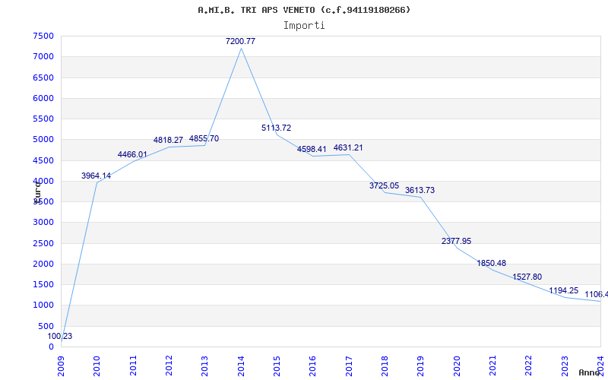608x380 pixels.
Task: Click the y-axis value 1500
Action: click(x=43, y=284)
